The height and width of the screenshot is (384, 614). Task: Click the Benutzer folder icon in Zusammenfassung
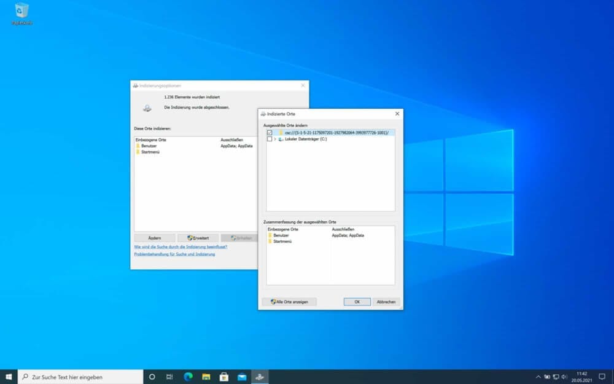point(270,235)
